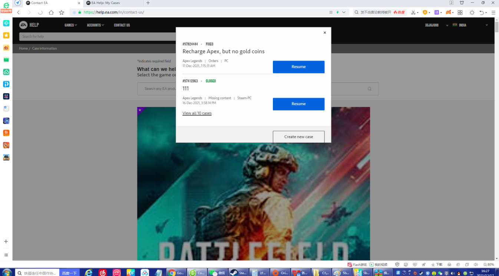Open Chrome from the taskbar
This screenshot has width=499, height=276.
176,272
